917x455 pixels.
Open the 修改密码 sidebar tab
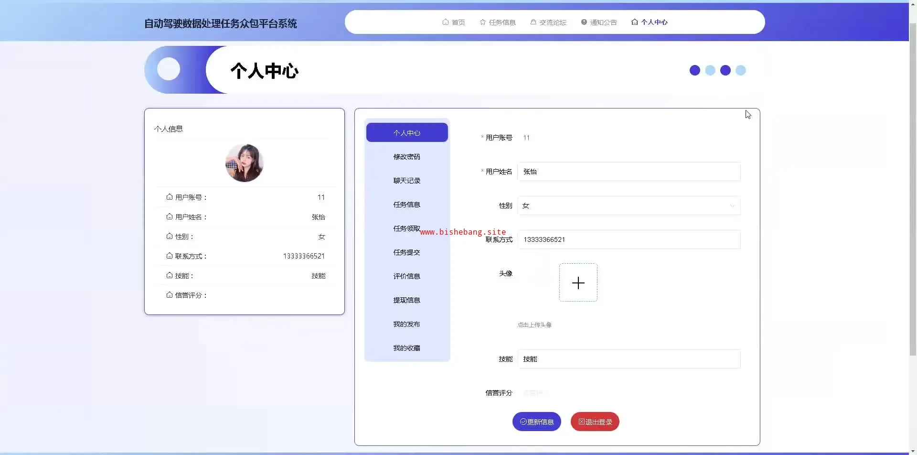(407, 157)
